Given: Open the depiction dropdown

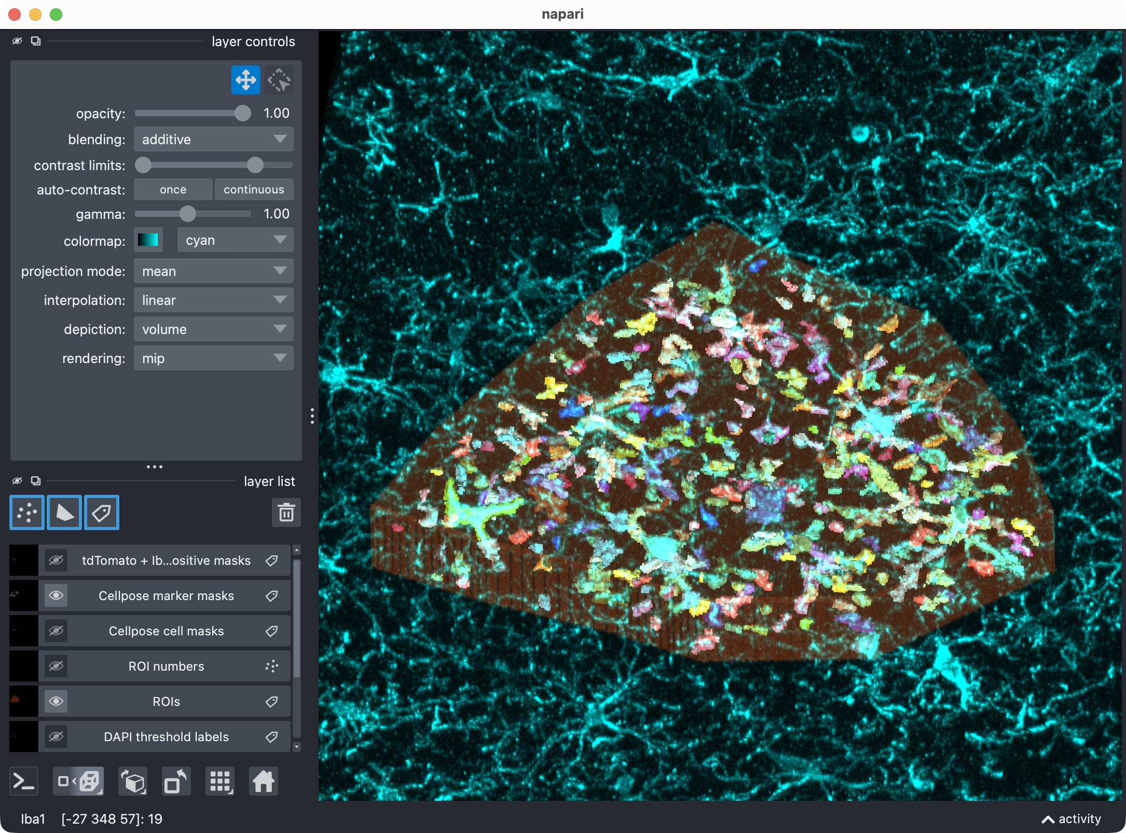Looking at the screenshot, I should coord(214,329).
